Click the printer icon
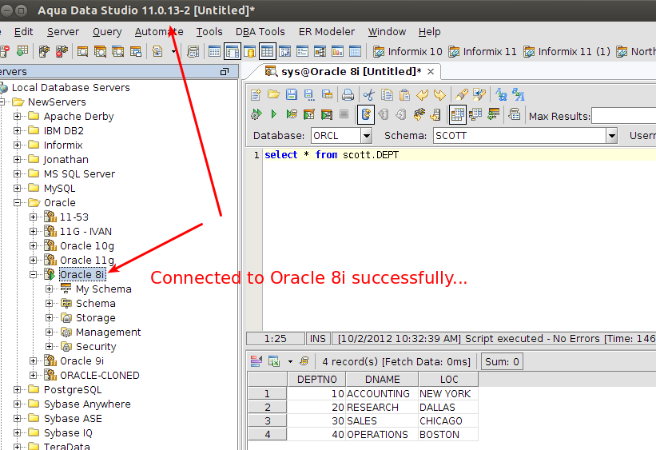The image size is (656, 450). click(x=348, y=95)
